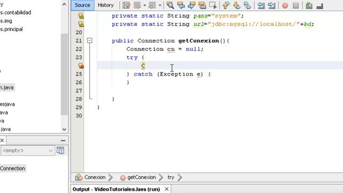Uncomment selected lines icon
343x193 pixels.
tap(320, 6)
